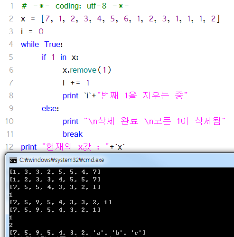
Task: Click console output line showing '2'
Action: pos(11,225)
